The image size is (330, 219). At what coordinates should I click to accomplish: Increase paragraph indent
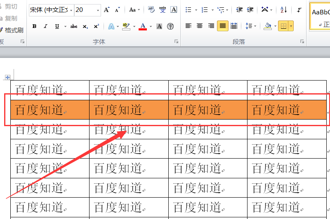pos(250,9)
